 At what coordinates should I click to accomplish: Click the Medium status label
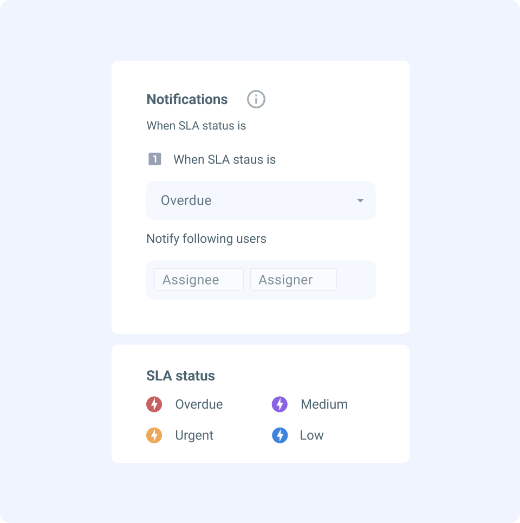pos(324,404)
